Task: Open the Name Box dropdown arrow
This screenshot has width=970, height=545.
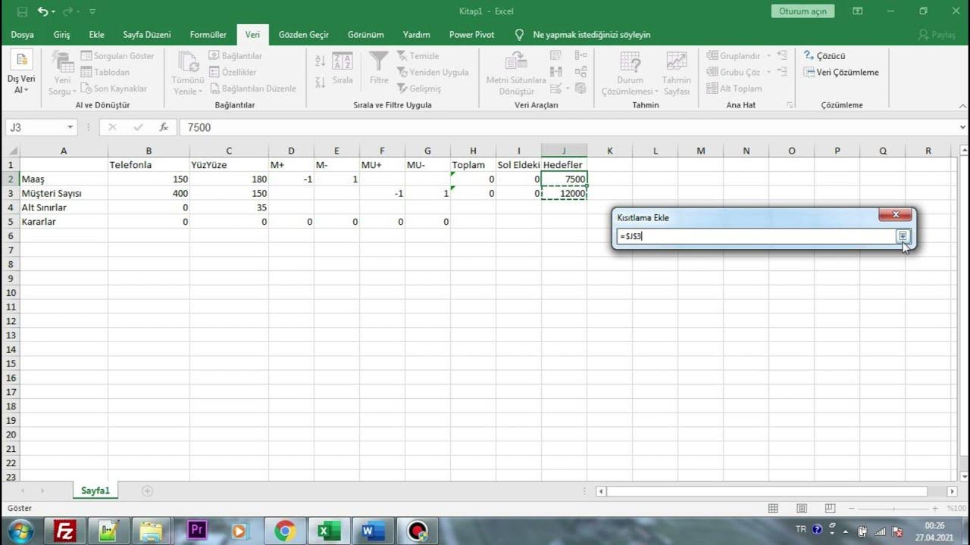Action: point(70,127)
